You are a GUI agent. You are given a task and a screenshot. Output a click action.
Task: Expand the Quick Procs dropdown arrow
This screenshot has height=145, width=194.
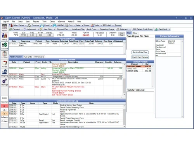tap(98, 29)
